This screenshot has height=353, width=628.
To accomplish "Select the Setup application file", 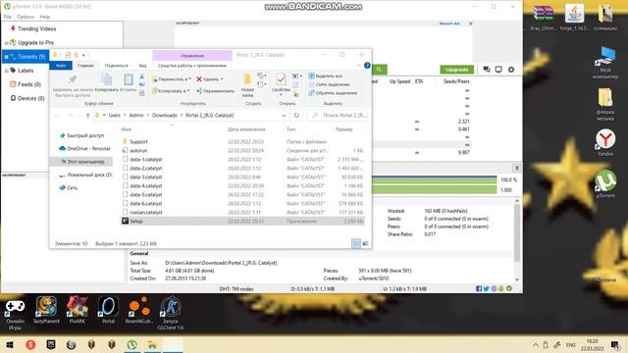I will pyautogui.click(x=242, y=221).
